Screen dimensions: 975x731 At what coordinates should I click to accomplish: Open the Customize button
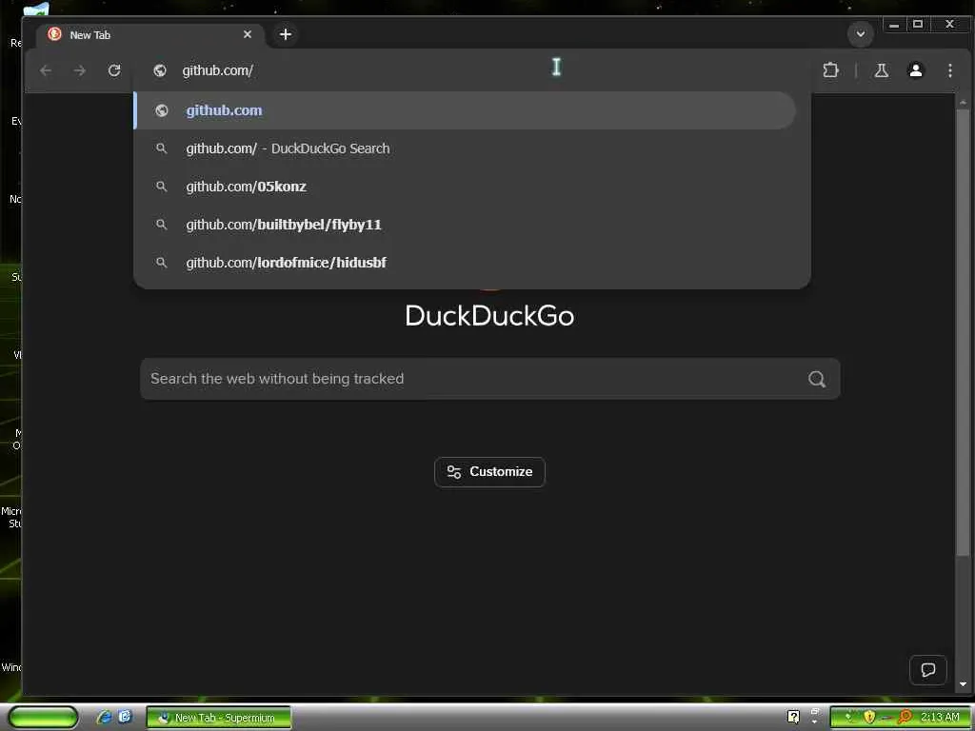point(490,472)
